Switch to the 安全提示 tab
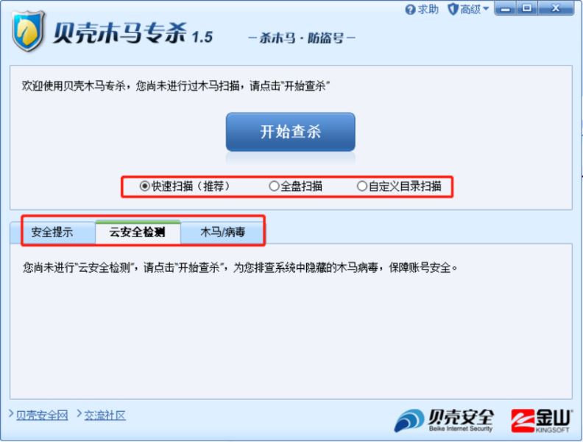This screenshot has width=583, height=442. (52, 232)
